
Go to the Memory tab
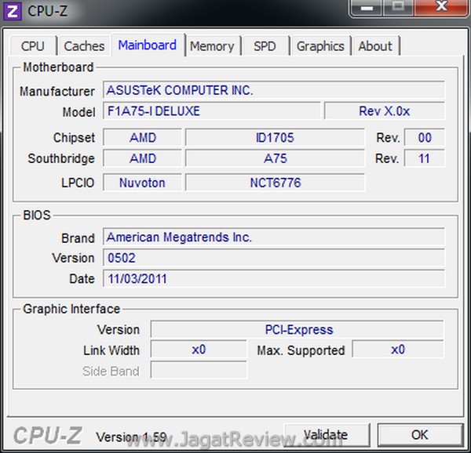point(213,46)
